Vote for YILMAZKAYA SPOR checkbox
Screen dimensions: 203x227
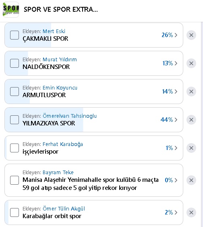pos(14,120)
